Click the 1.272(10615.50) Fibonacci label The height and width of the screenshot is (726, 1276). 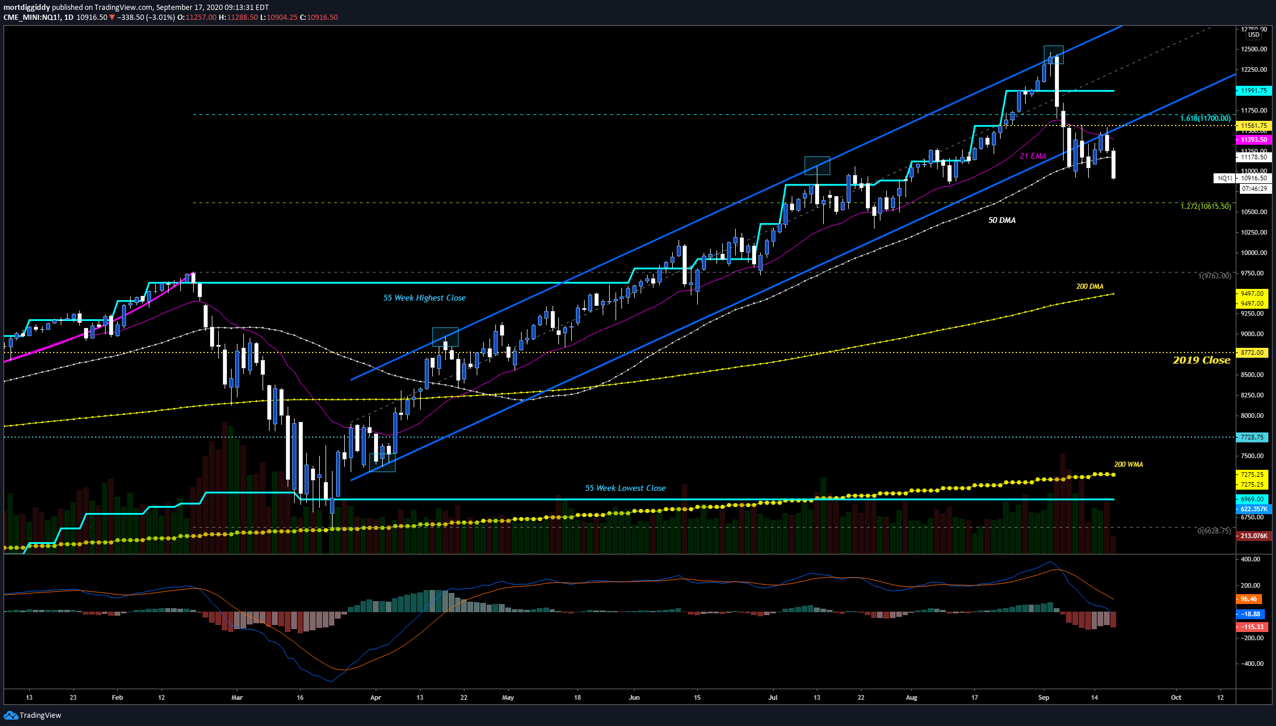(x=1205, y=206)
